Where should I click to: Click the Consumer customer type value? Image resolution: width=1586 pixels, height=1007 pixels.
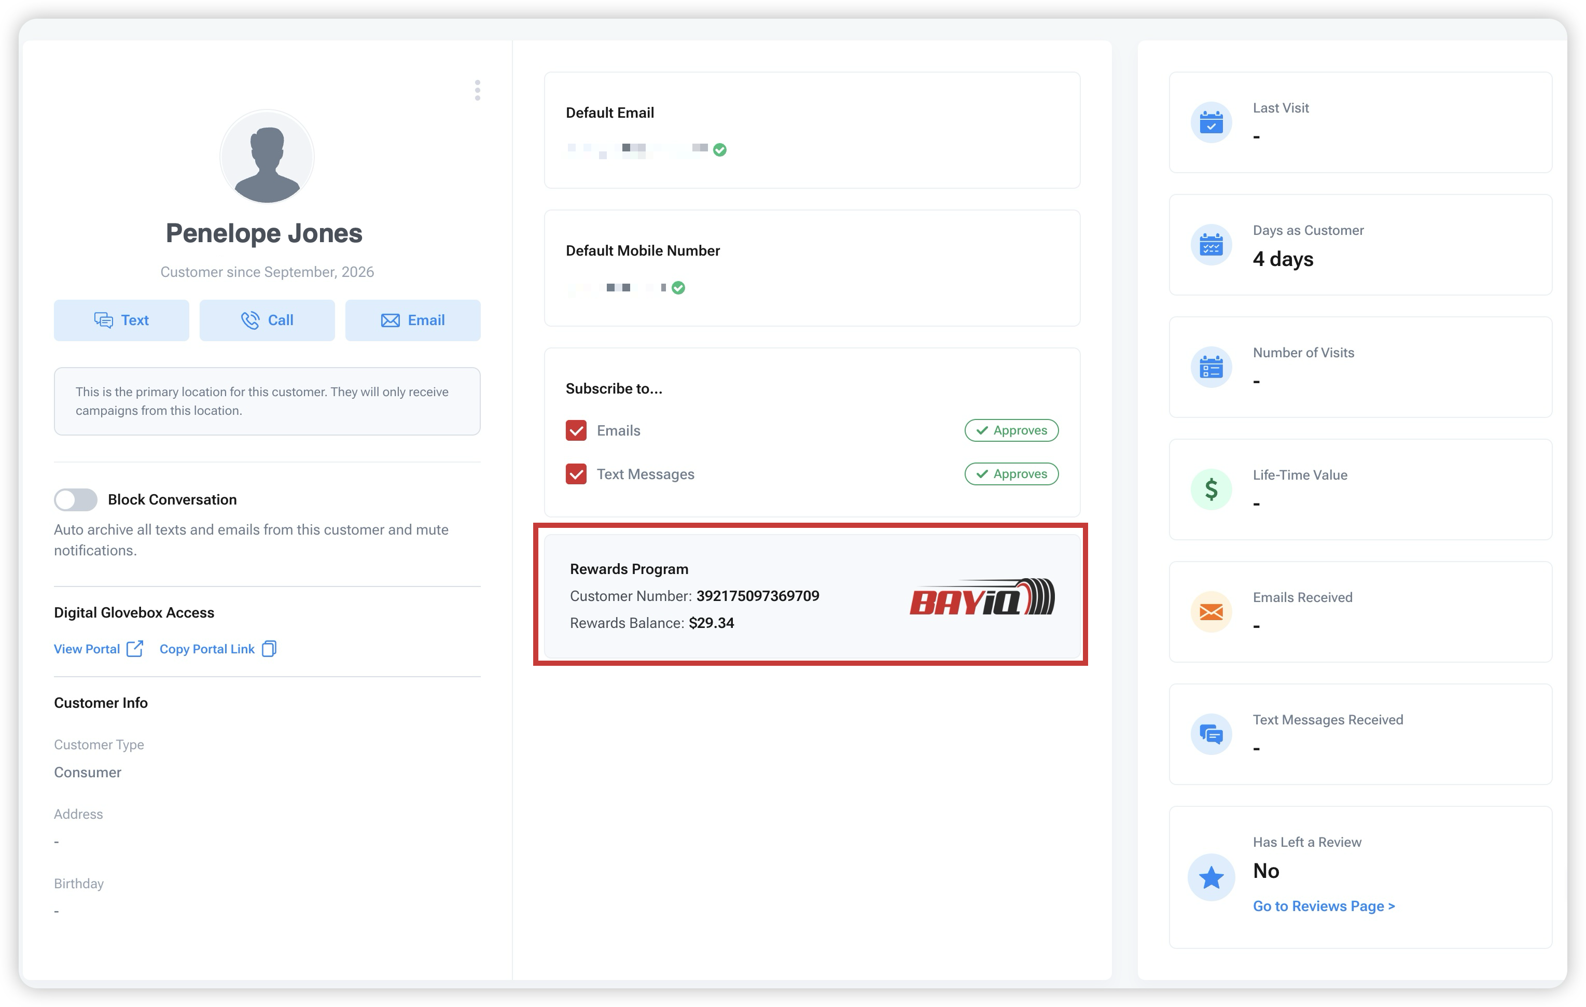click(88, 773)
